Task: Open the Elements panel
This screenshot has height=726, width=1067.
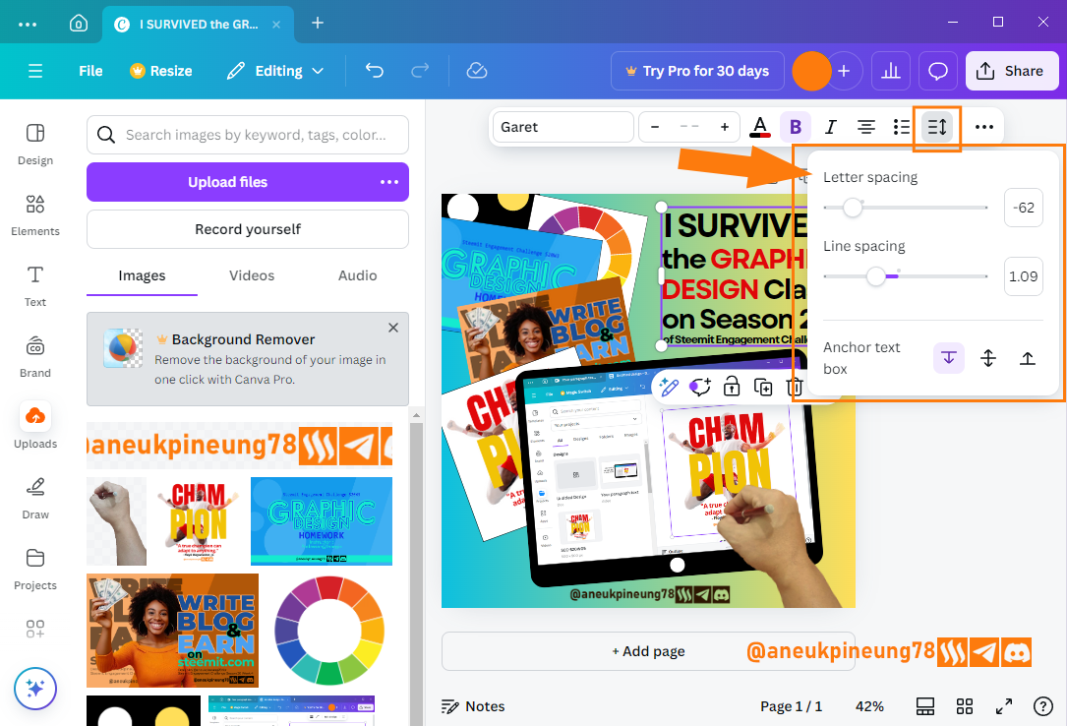Action: [35, 215]
